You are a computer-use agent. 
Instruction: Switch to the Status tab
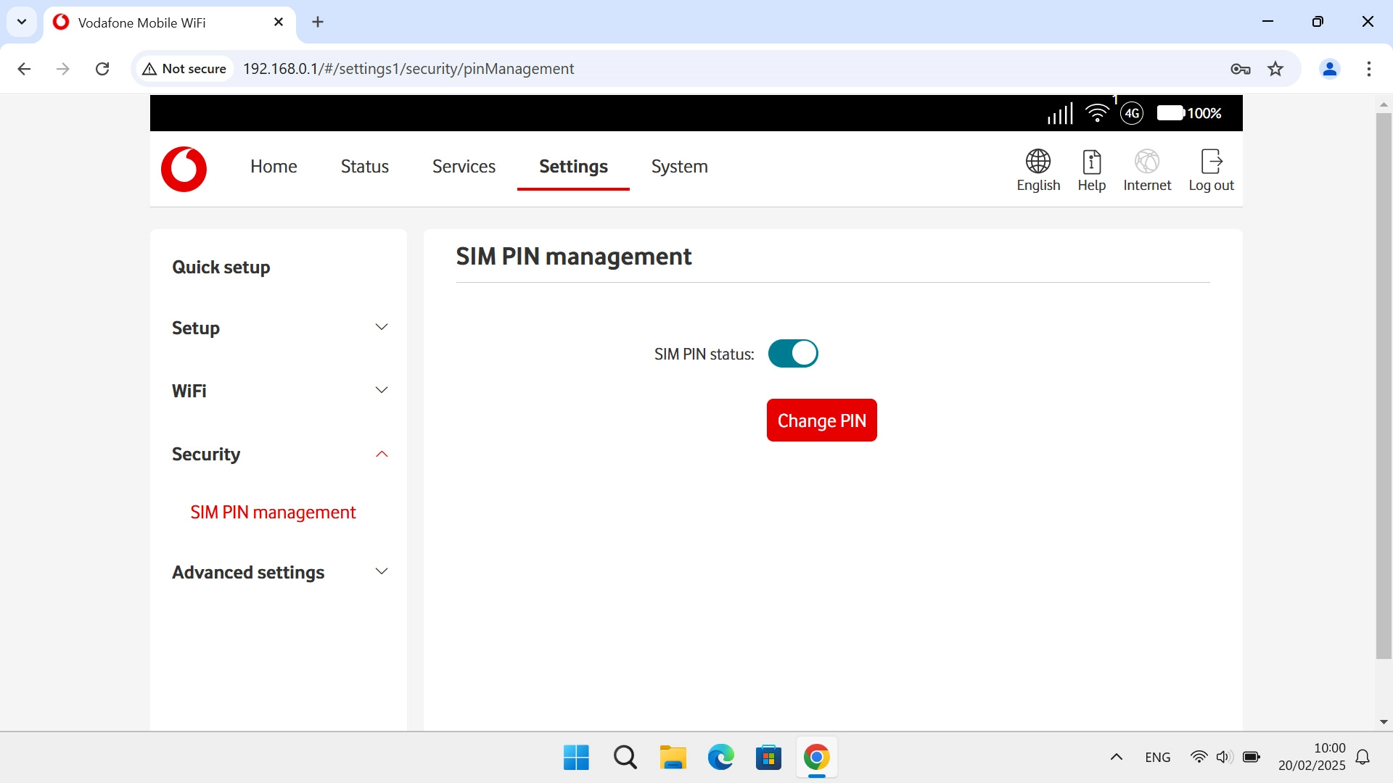364,167
